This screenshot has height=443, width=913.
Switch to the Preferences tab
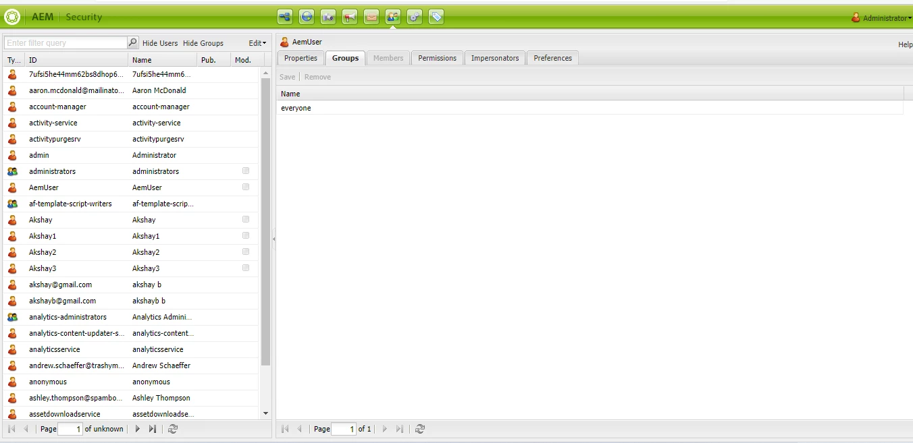pos(552,58)
